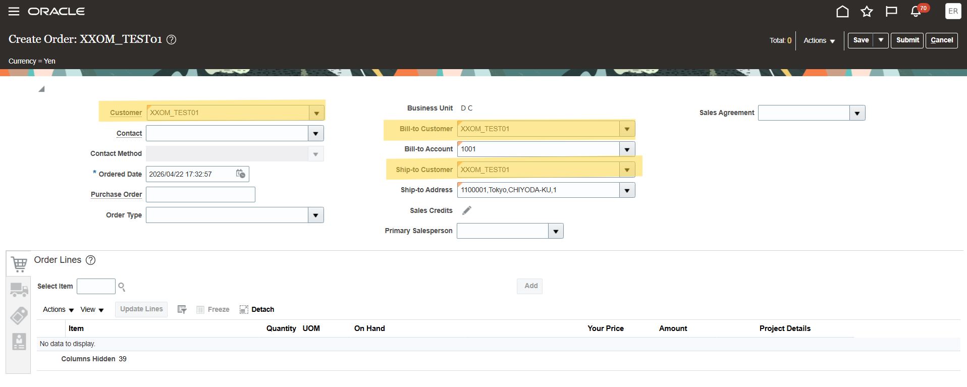
Task: Open the shipment truck side tab
Action: tap(19, 289)
